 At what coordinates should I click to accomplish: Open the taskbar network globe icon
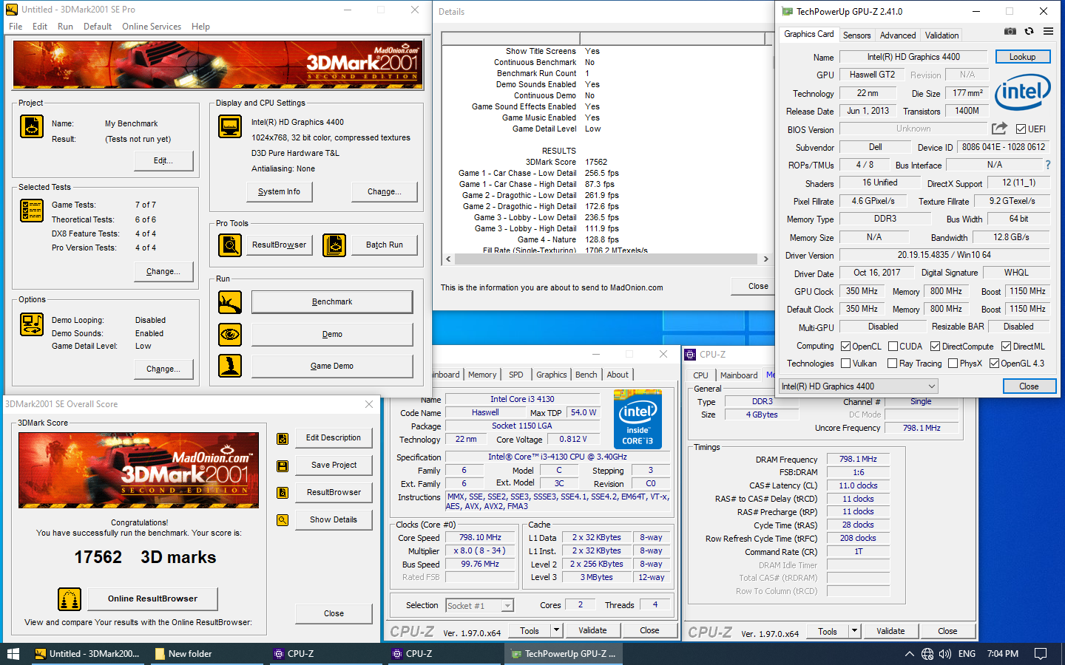tap(927, 654)
